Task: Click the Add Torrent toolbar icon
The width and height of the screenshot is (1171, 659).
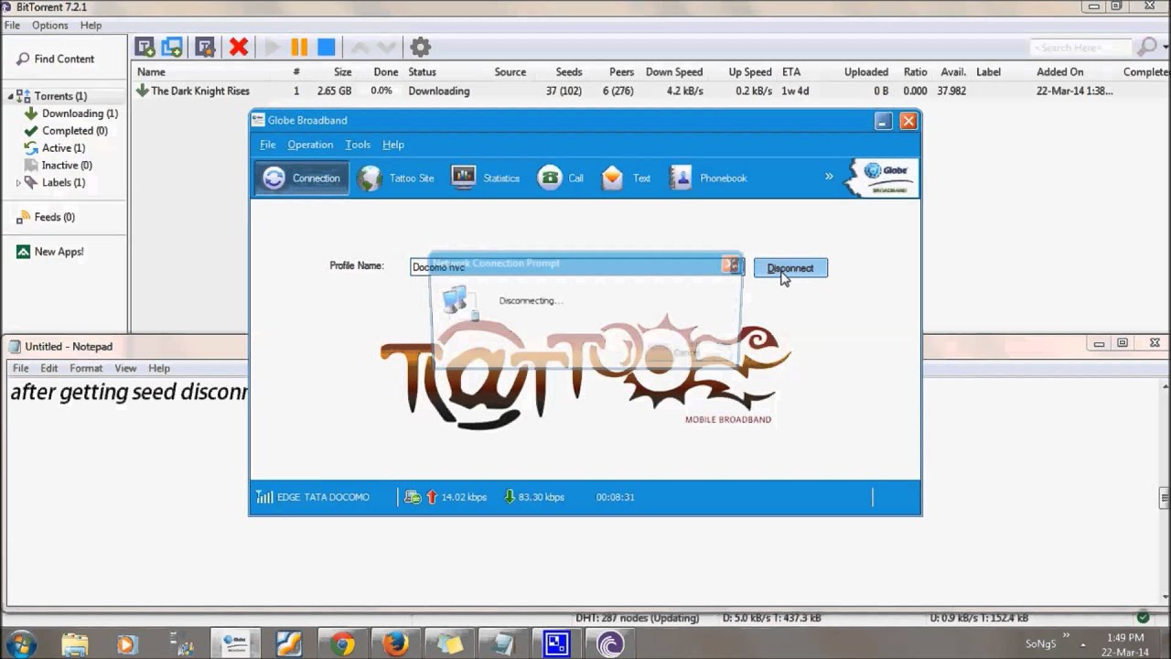Action: pyautogui.click(x=145, y=47)
